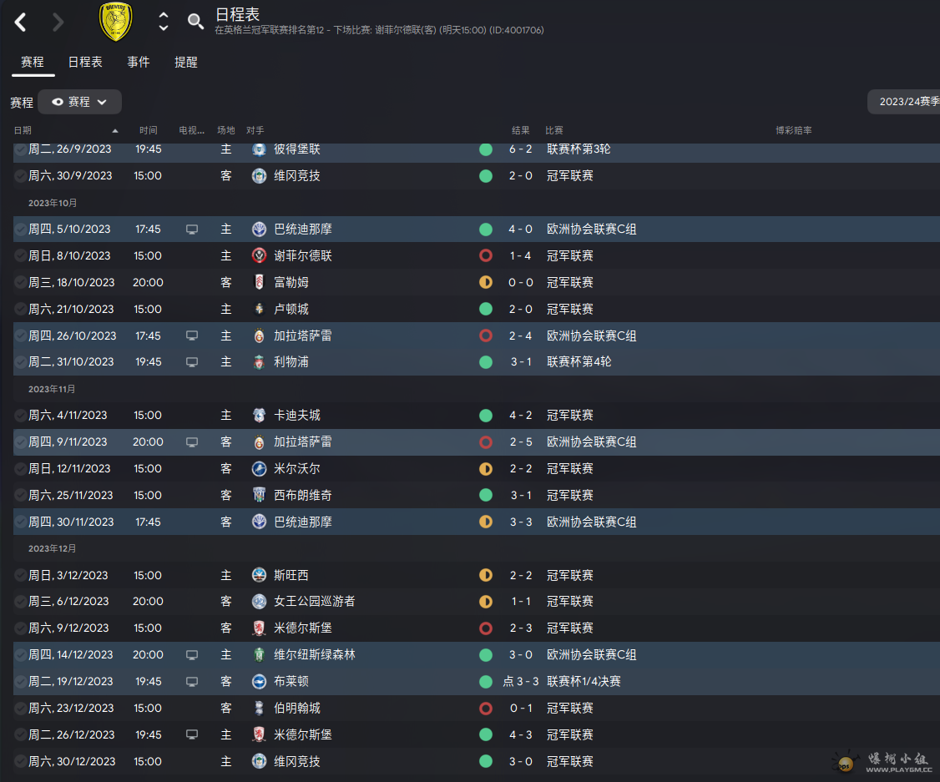This screenshot has height=782, width=940.
Task: Click the Fulham (富勒姆) club crest
Action: 259,282
